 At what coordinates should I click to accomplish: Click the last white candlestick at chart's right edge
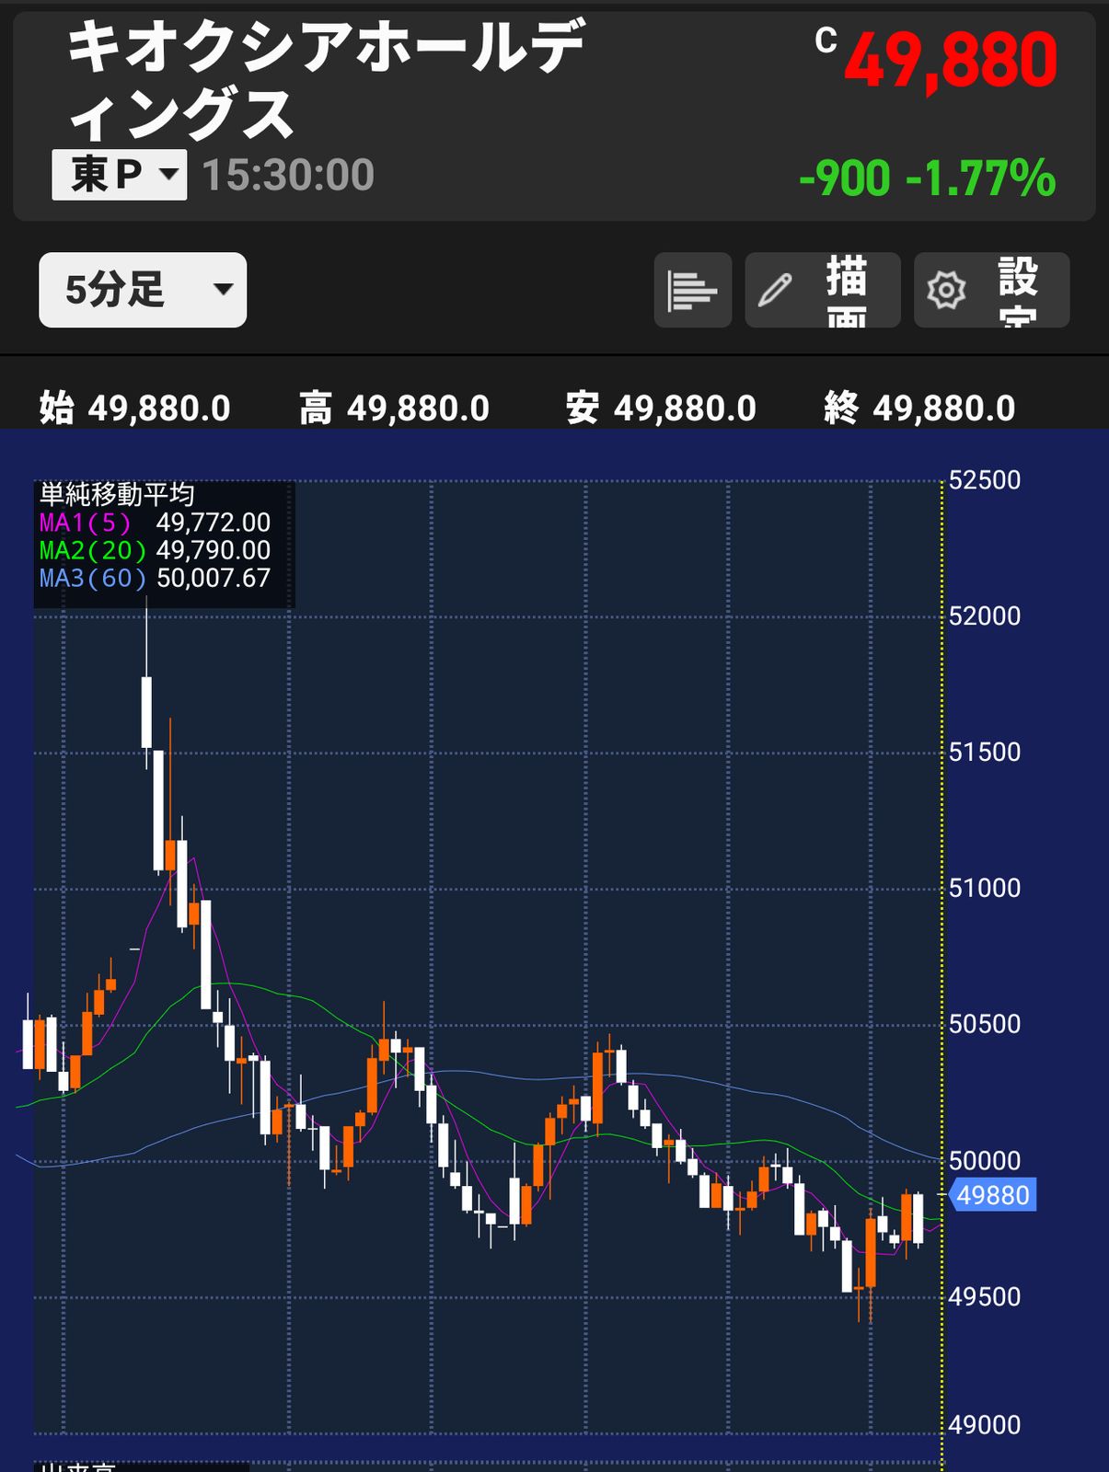[918, 1217]
